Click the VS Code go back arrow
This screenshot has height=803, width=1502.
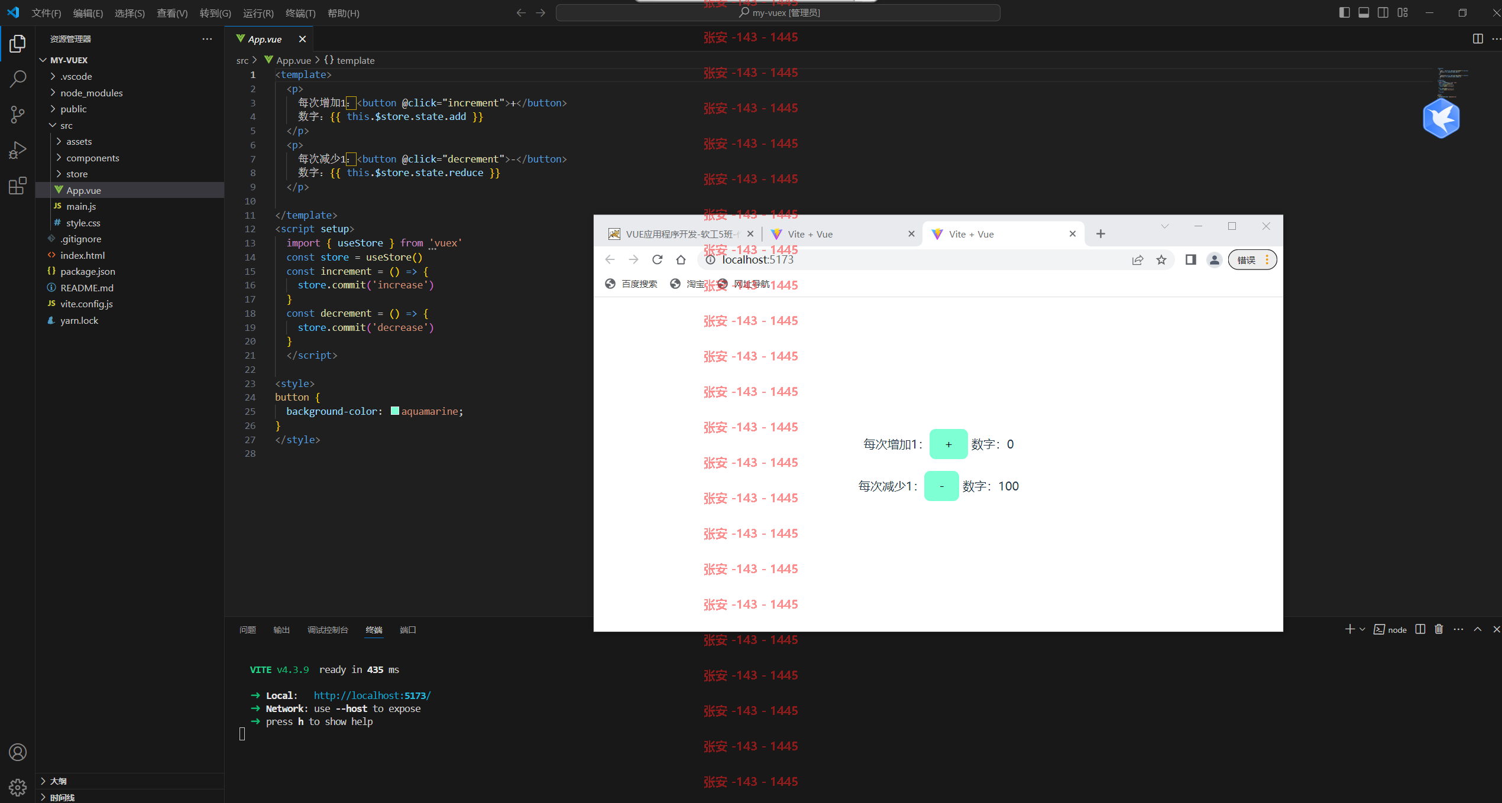tap(521, 13)
